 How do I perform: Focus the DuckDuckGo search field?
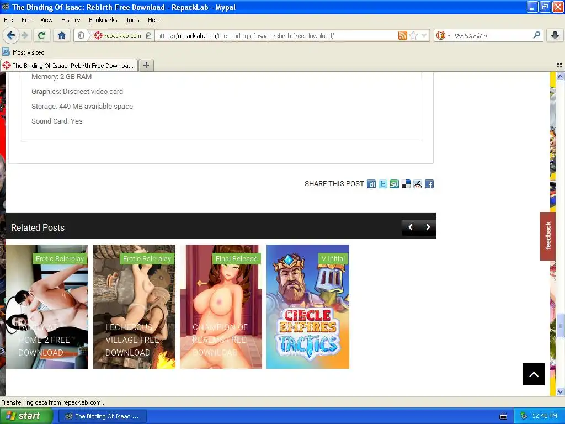tap(492, 35)
